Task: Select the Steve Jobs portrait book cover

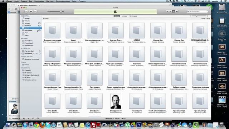Action: pyautogui.click(x=116, y=101)
